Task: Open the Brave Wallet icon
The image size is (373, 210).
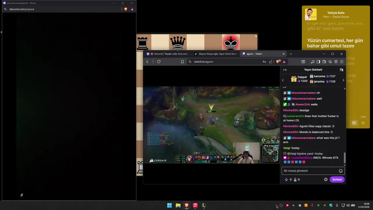Action: 324,62
